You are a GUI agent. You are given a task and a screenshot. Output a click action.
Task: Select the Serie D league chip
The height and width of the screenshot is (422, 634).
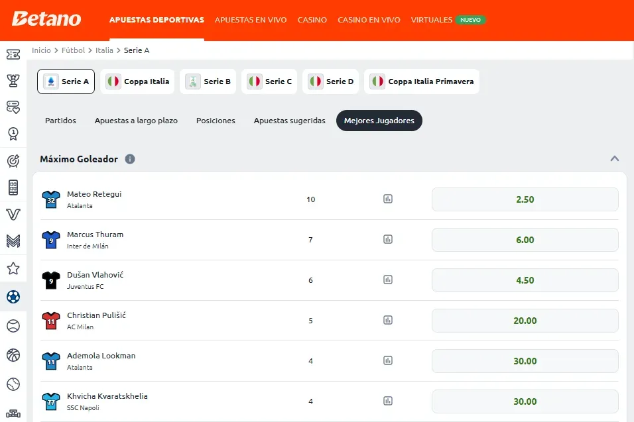[330, 81]
